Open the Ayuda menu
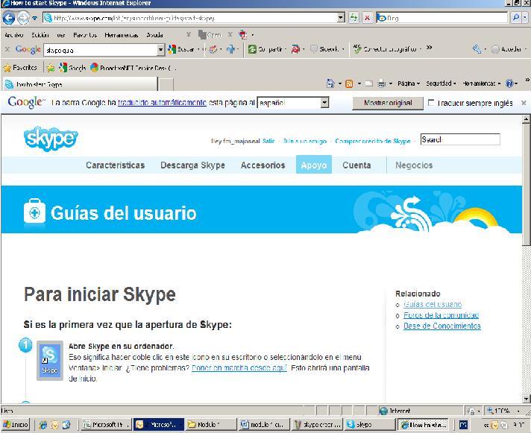 [x=154, y=35]
